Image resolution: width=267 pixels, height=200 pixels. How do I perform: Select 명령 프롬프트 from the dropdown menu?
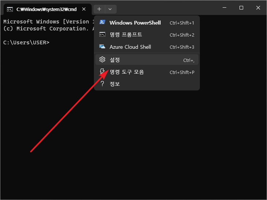pos(147,35)
